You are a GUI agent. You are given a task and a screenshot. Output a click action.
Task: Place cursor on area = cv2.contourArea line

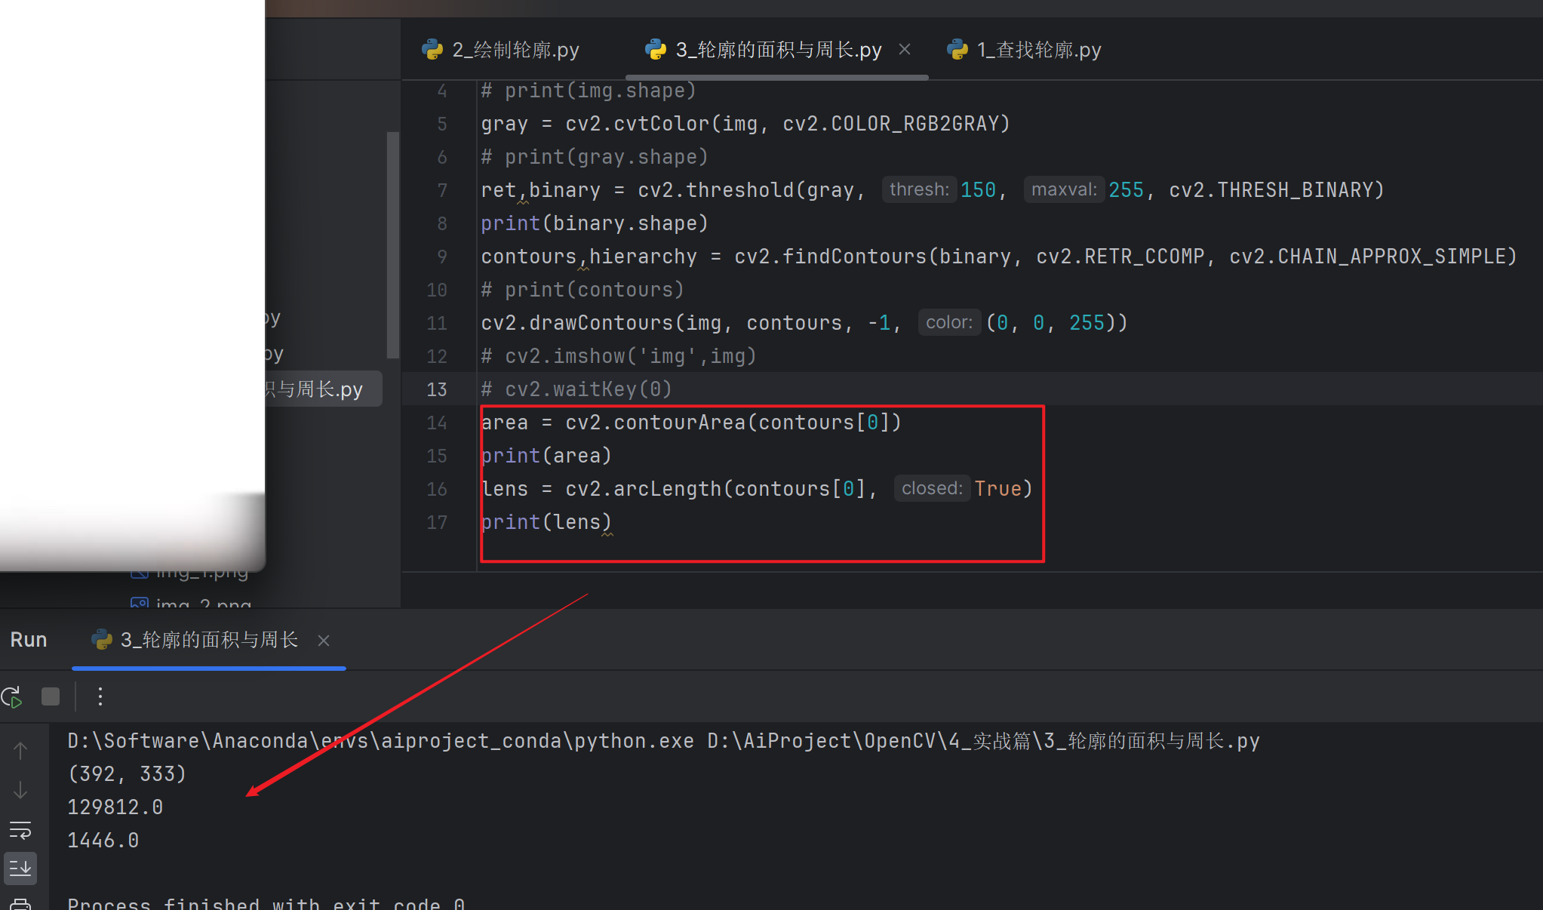[x=691, y=423]
